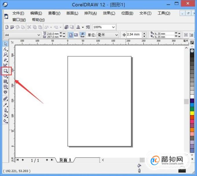Click the Application Launcher icon
This screenshot has width=197, height=176.
point(78,27)
